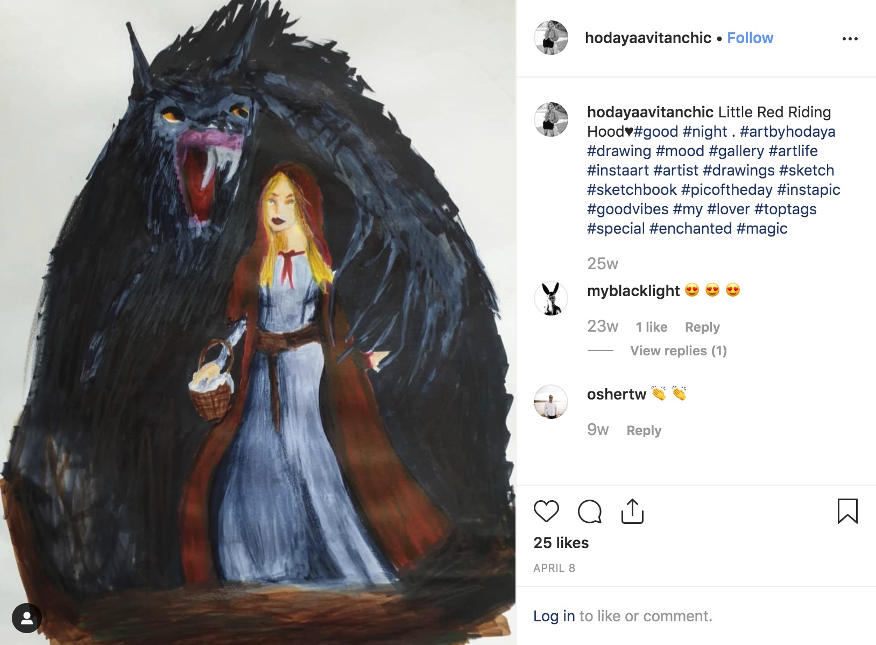Open the three-dot more options menu
876x645 pixels.
(850, 39)
